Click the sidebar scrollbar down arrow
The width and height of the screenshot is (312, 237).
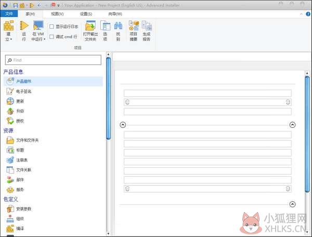[108, 233]
